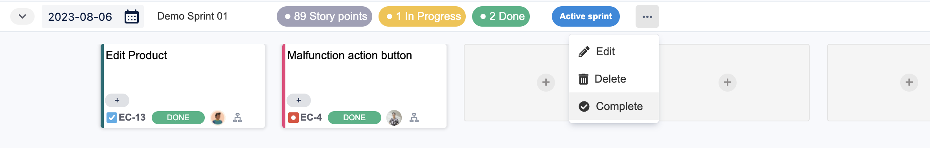Screen dimensions: 930x148
Task: Click the red bug type icon on EC-4
Action: point(293,117)
